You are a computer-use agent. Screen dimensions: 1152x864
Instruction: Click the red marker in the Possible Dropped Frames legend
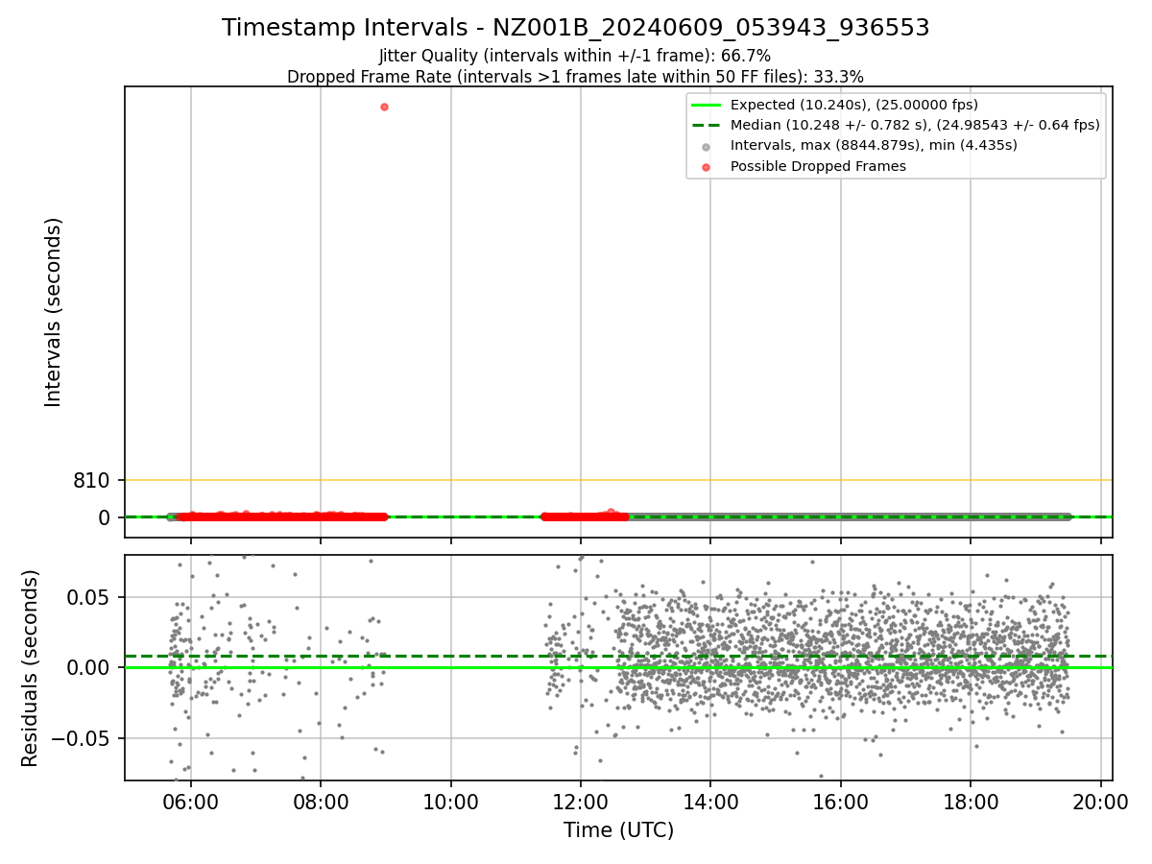707,167
